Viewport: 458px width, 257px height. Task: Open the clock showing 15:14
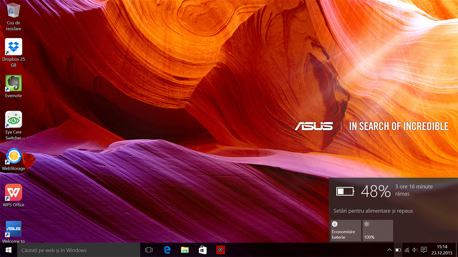click(x=442, y=250)
